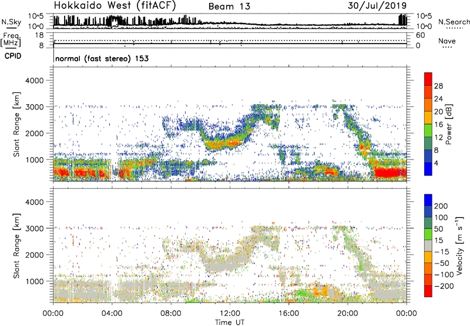This screenshot has height=326, width=470.
Task: Click the 'Hokkaido West (fitACF)' title
Action: (115, 6)
